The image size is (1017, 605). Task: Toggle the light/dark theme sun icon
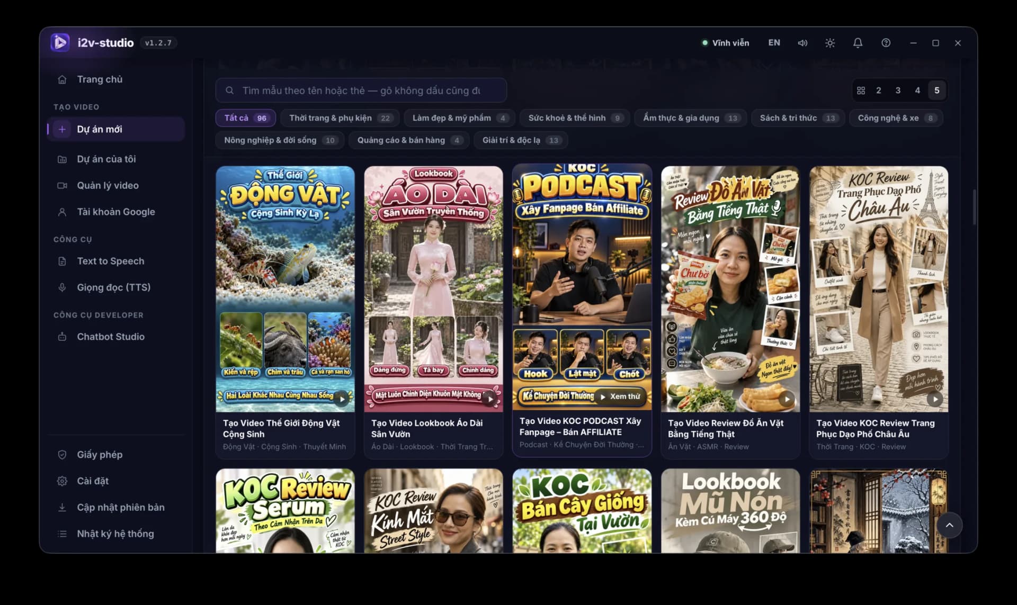pos(830,43)
